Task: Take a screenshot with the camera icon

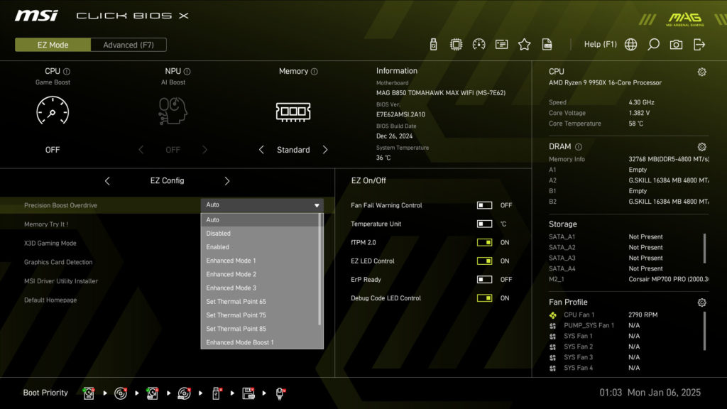Action: coord(676,44)
